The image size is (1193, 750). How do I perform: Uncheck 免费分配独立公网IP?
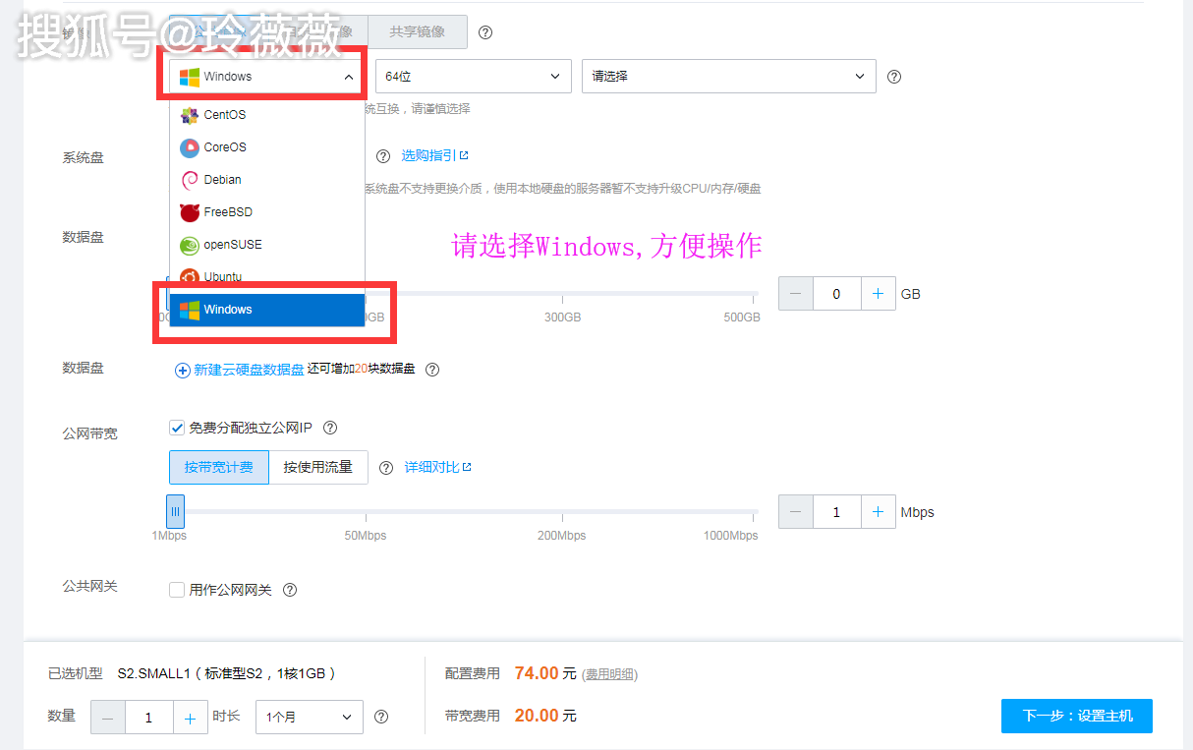(177, 427)
